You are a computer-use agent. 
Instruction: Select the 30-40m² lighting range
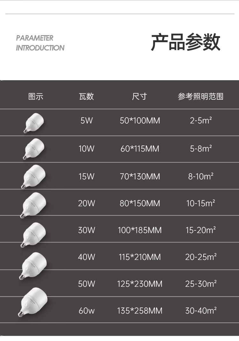201,310
